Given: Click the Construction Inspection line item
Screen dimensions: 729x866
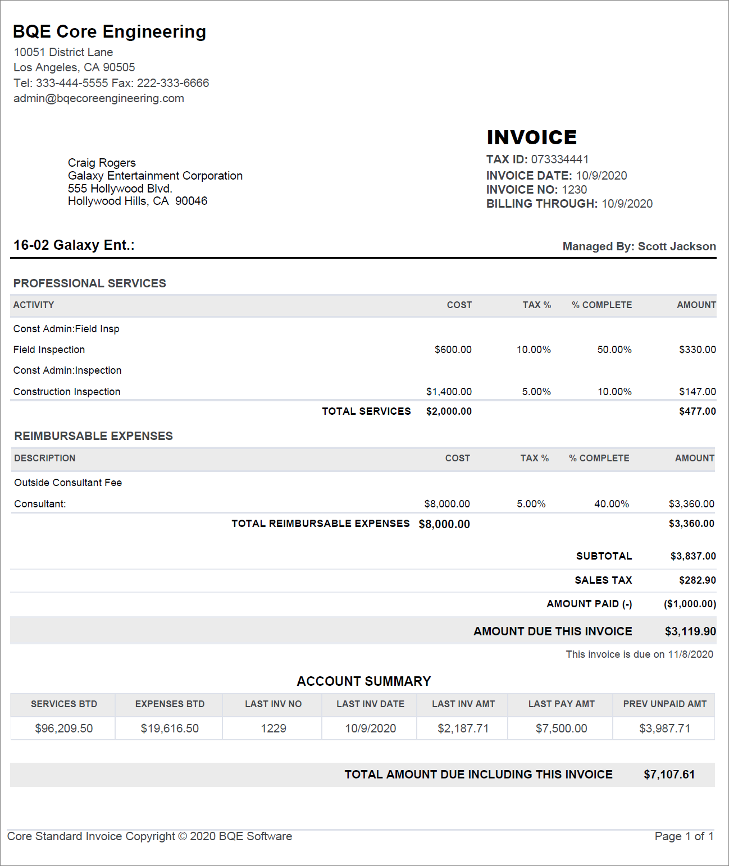Looking at the screenshot, I should click(66, 391).
